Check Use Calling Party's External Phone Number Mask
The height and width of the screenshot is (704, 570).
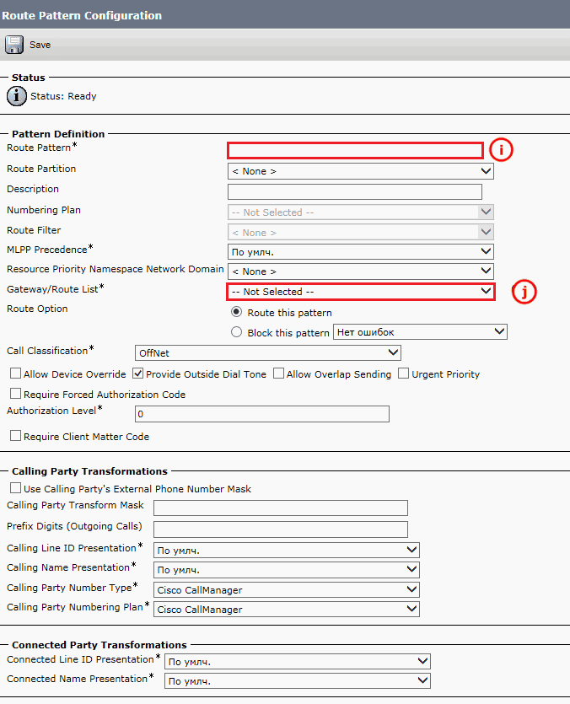pos(16,487)
